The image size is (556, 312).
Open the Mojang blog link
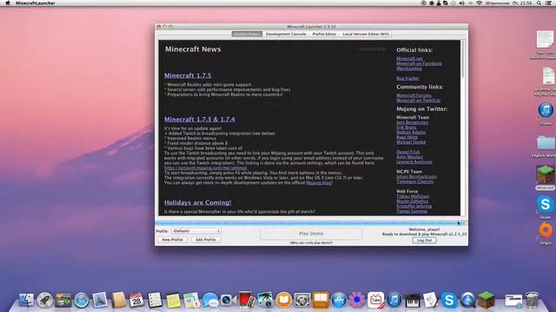pyautogui.click(x=319, y=183)
